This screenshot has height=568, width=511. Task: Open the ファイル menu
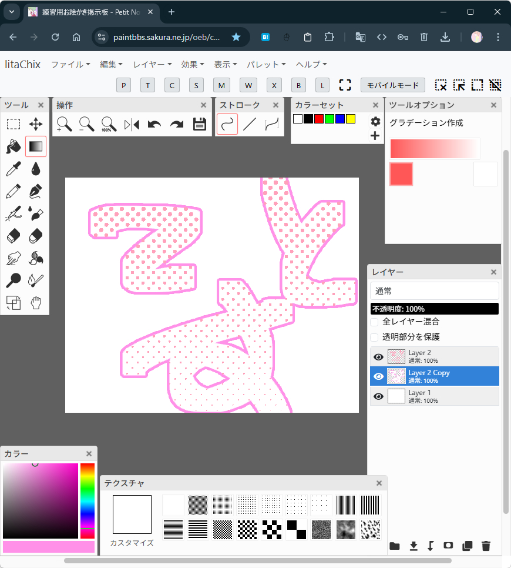tap(70, 64)
